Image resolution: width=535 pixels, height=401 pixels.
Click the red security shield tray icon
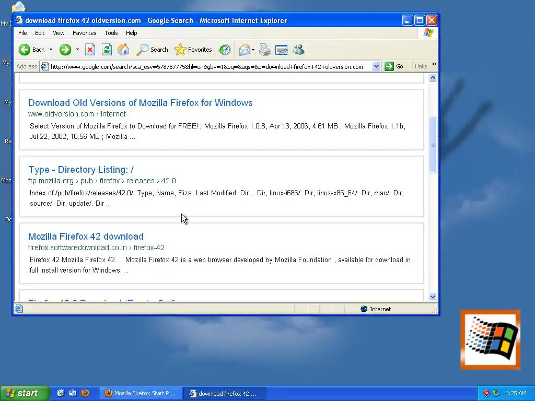click(486, 393)
